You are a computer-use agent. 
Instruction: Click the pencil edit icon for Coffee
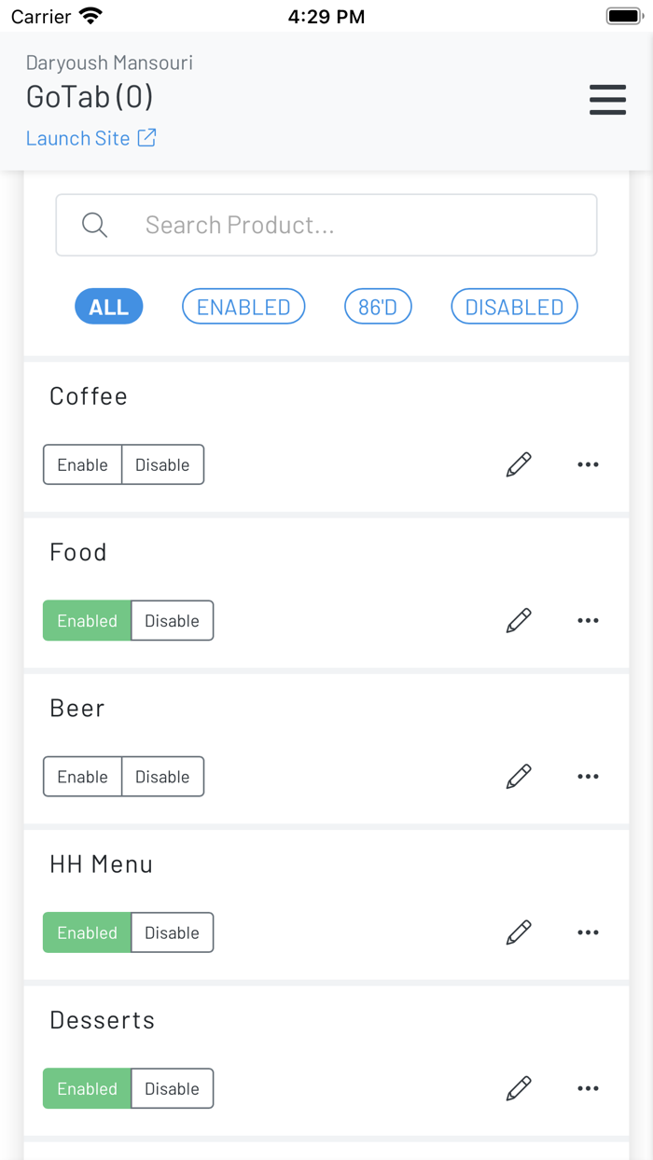click(519, 464)
